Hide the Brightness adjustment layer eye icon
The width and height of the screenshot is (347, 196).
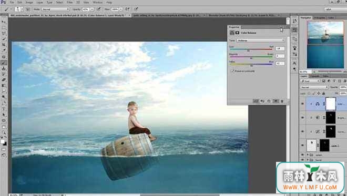point(302,118)
